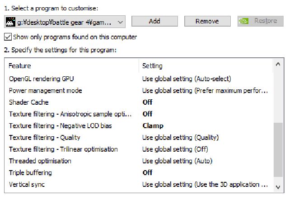Select the Vertical sync feature row

pos(139,185)
